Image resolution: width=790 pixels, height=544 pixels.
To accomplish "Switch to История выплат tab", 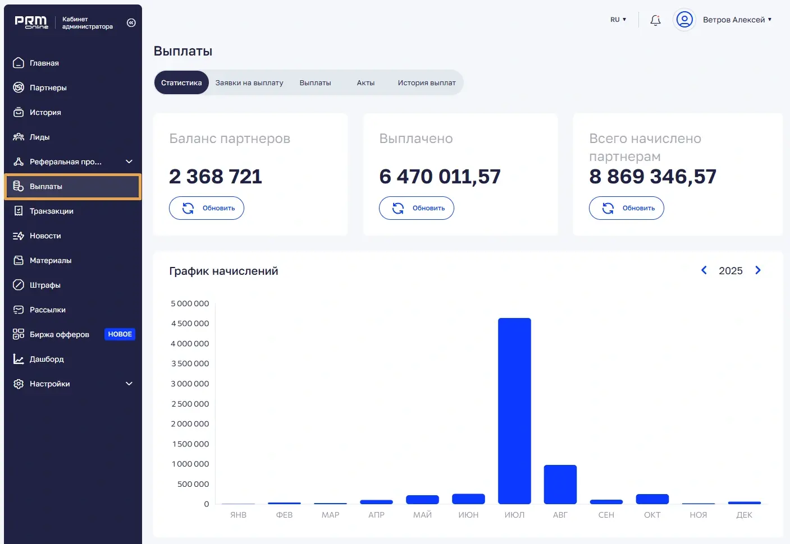I will coord(427,82).
